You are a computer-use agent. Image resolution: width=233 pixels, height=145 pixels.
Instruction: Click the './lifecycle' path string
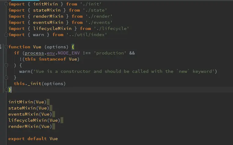point(111,28)
